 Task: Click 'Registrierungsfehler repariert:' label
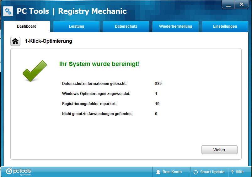89,104
